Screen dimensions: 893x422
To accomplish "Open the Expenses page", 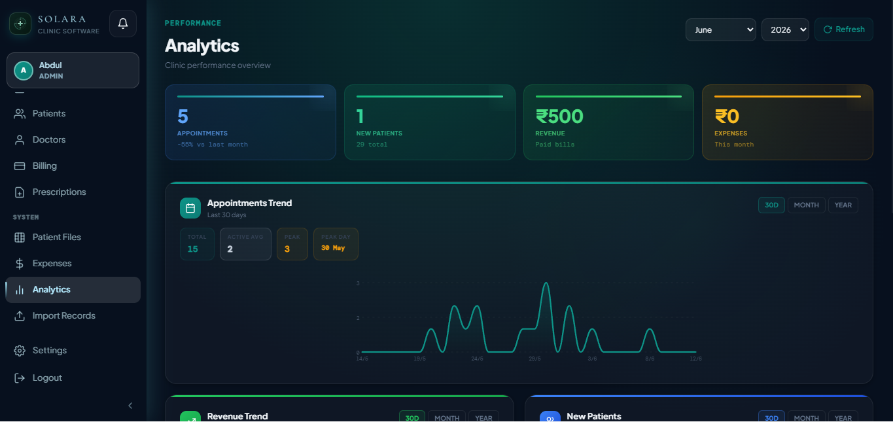I will 73,263.
